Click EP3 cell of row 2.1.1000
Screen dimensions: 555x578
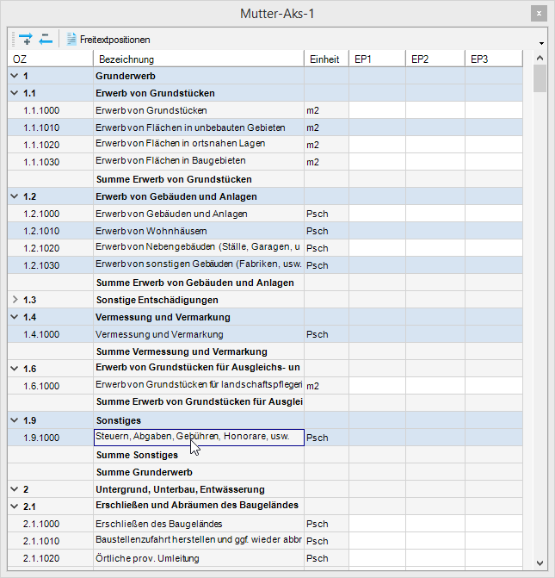coord(494,524)
